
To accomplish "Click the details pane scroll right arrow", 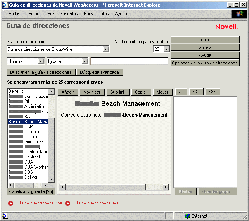I will coord(166,187).
